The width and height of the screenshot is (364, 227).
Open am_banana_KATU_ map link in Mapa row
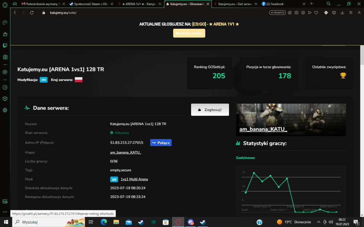pos(126,153)
